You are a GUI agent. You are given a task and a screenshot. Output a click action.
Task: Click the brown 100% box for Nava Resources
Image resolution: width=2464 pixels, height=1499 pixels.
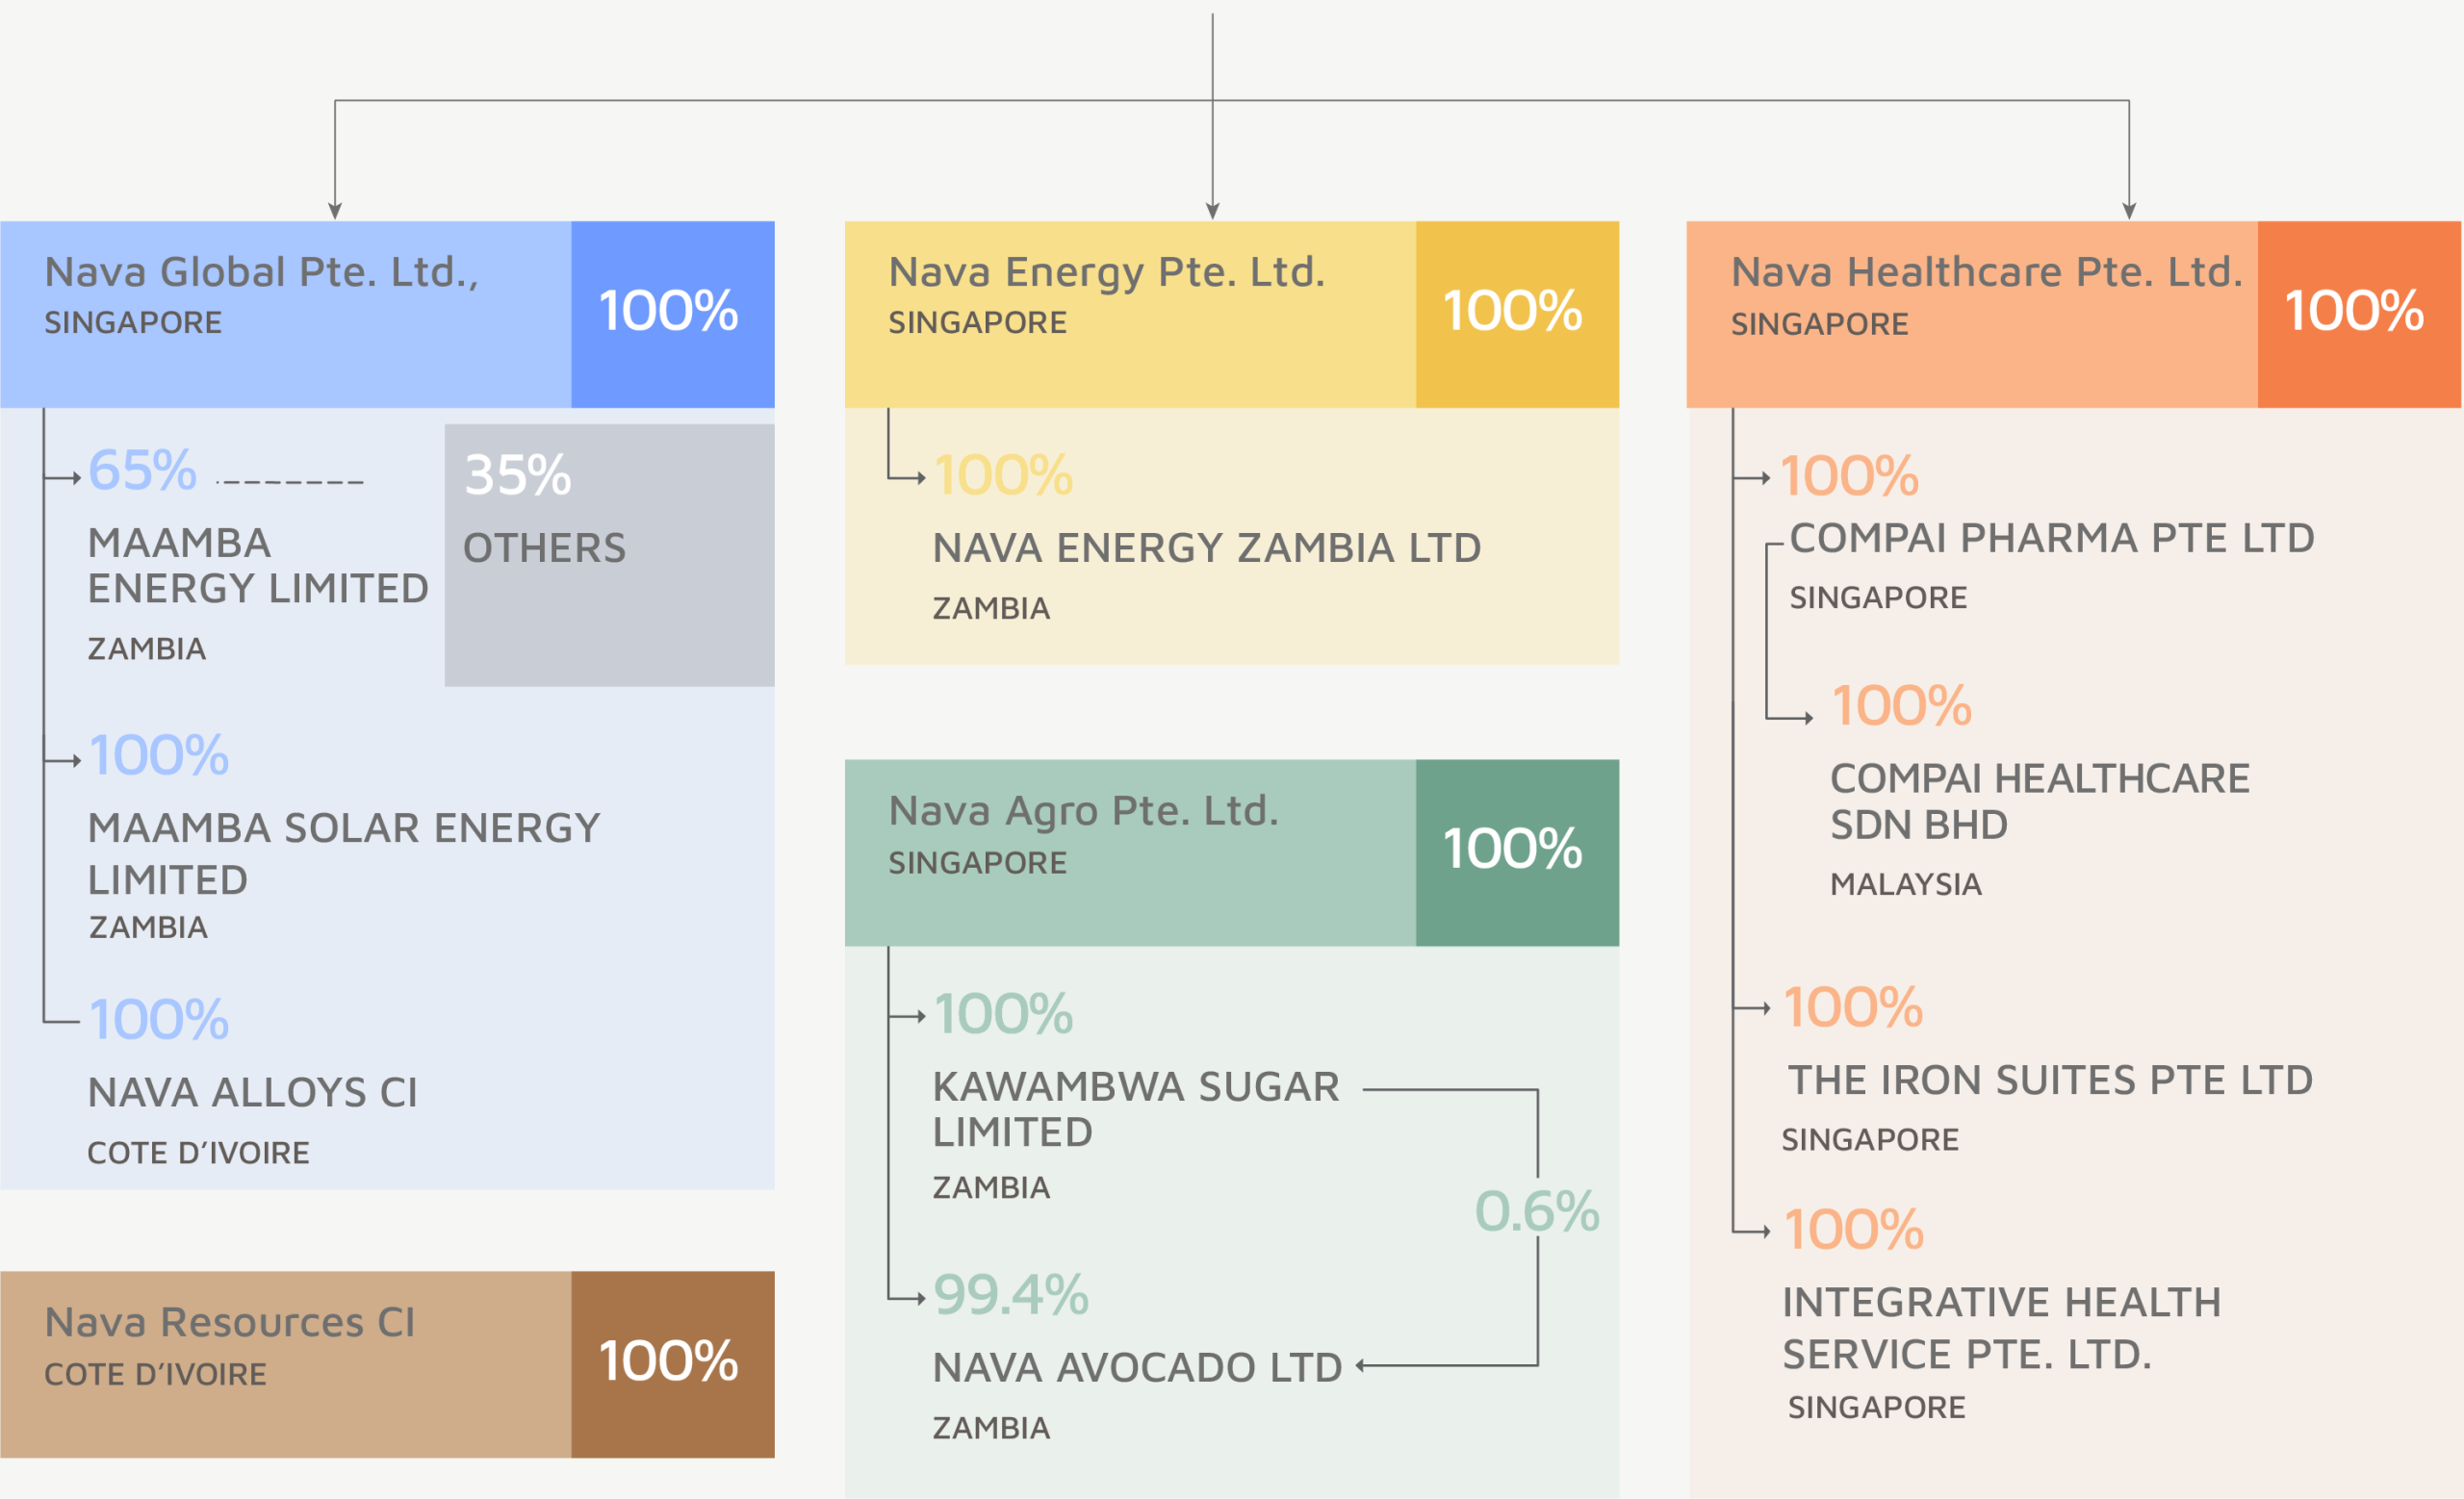[x=672, y=1363]
